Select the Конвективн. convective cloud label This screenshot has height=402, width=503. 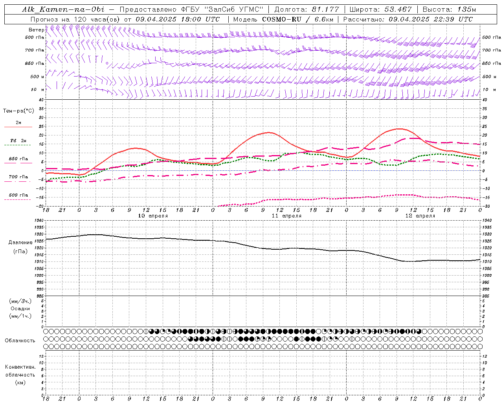20,367
